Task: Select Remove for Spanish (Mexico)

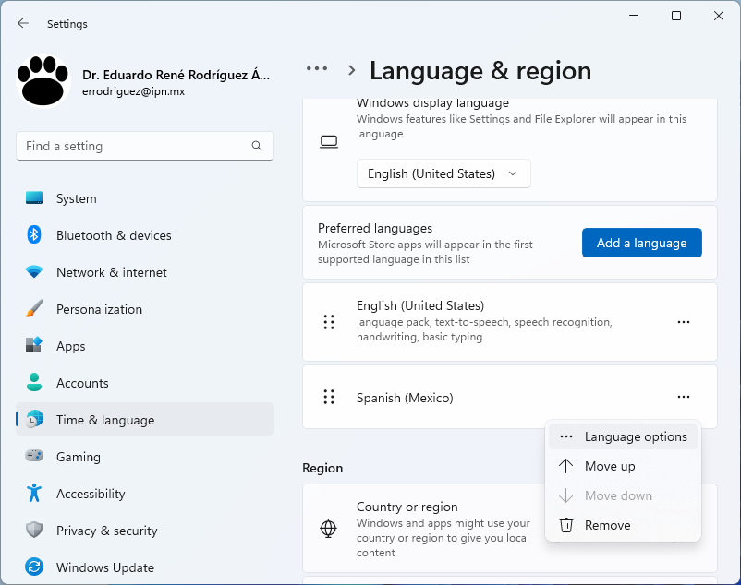Action: [607, 525]
